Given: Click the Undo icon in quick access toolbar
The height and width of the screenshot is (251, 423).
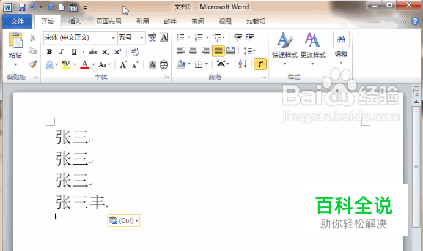Looking at the screenshot, I should pyautogui.click(x=33, y=7).
